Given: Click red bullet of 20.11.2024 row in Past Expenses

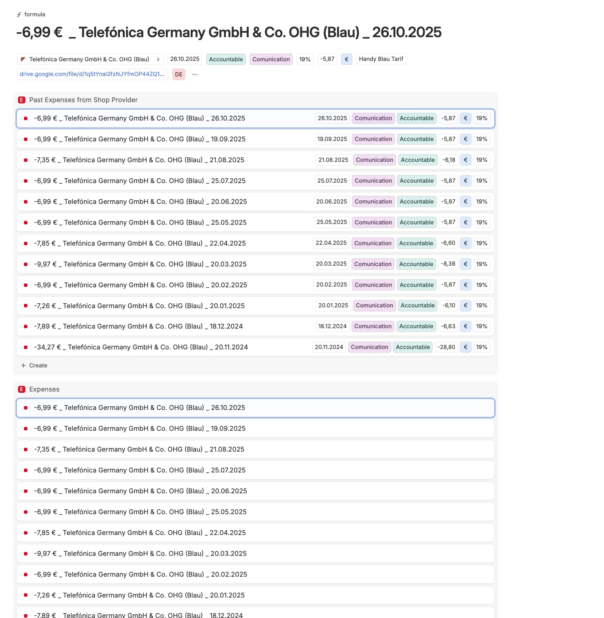Looking at the screenshot, I should click(x=26, y=347).
